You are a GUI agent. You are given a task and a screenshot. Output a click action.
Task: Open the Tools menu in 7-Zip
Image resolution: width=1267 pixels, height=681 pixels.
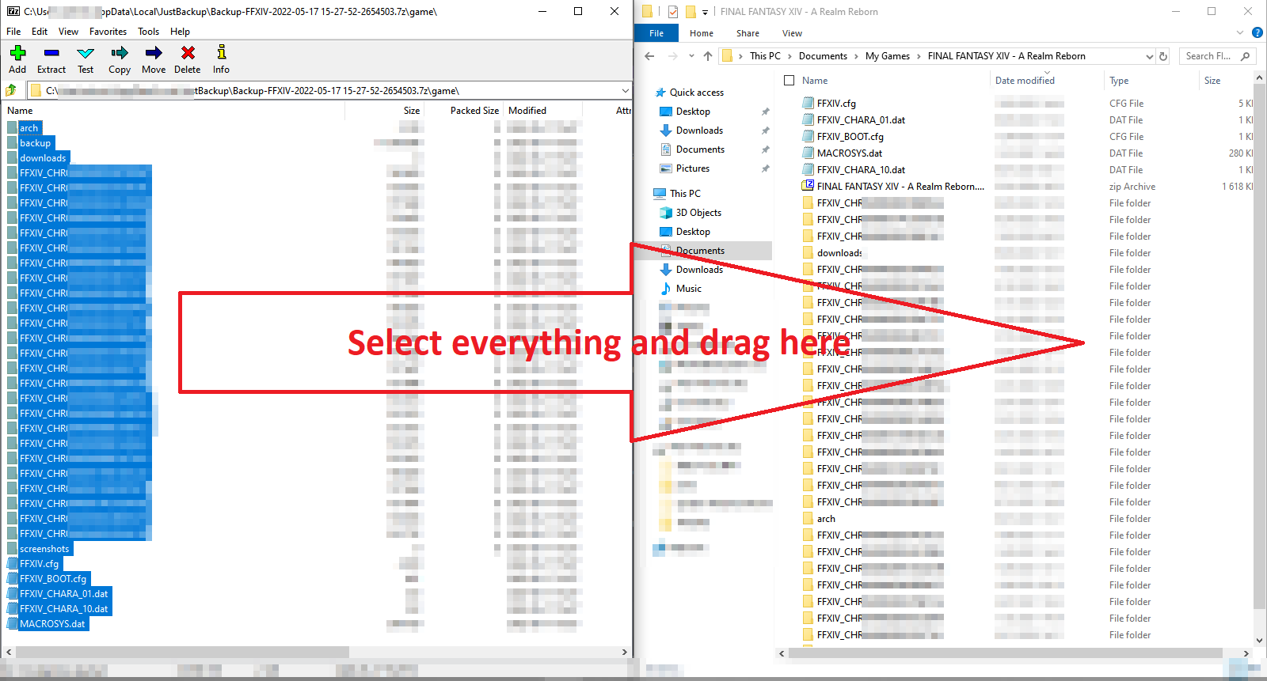pyautogui.click(x=148, y=32)
